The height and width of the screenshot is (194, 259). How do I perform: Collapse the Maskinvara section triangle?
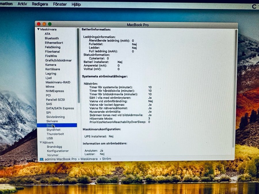38,29
